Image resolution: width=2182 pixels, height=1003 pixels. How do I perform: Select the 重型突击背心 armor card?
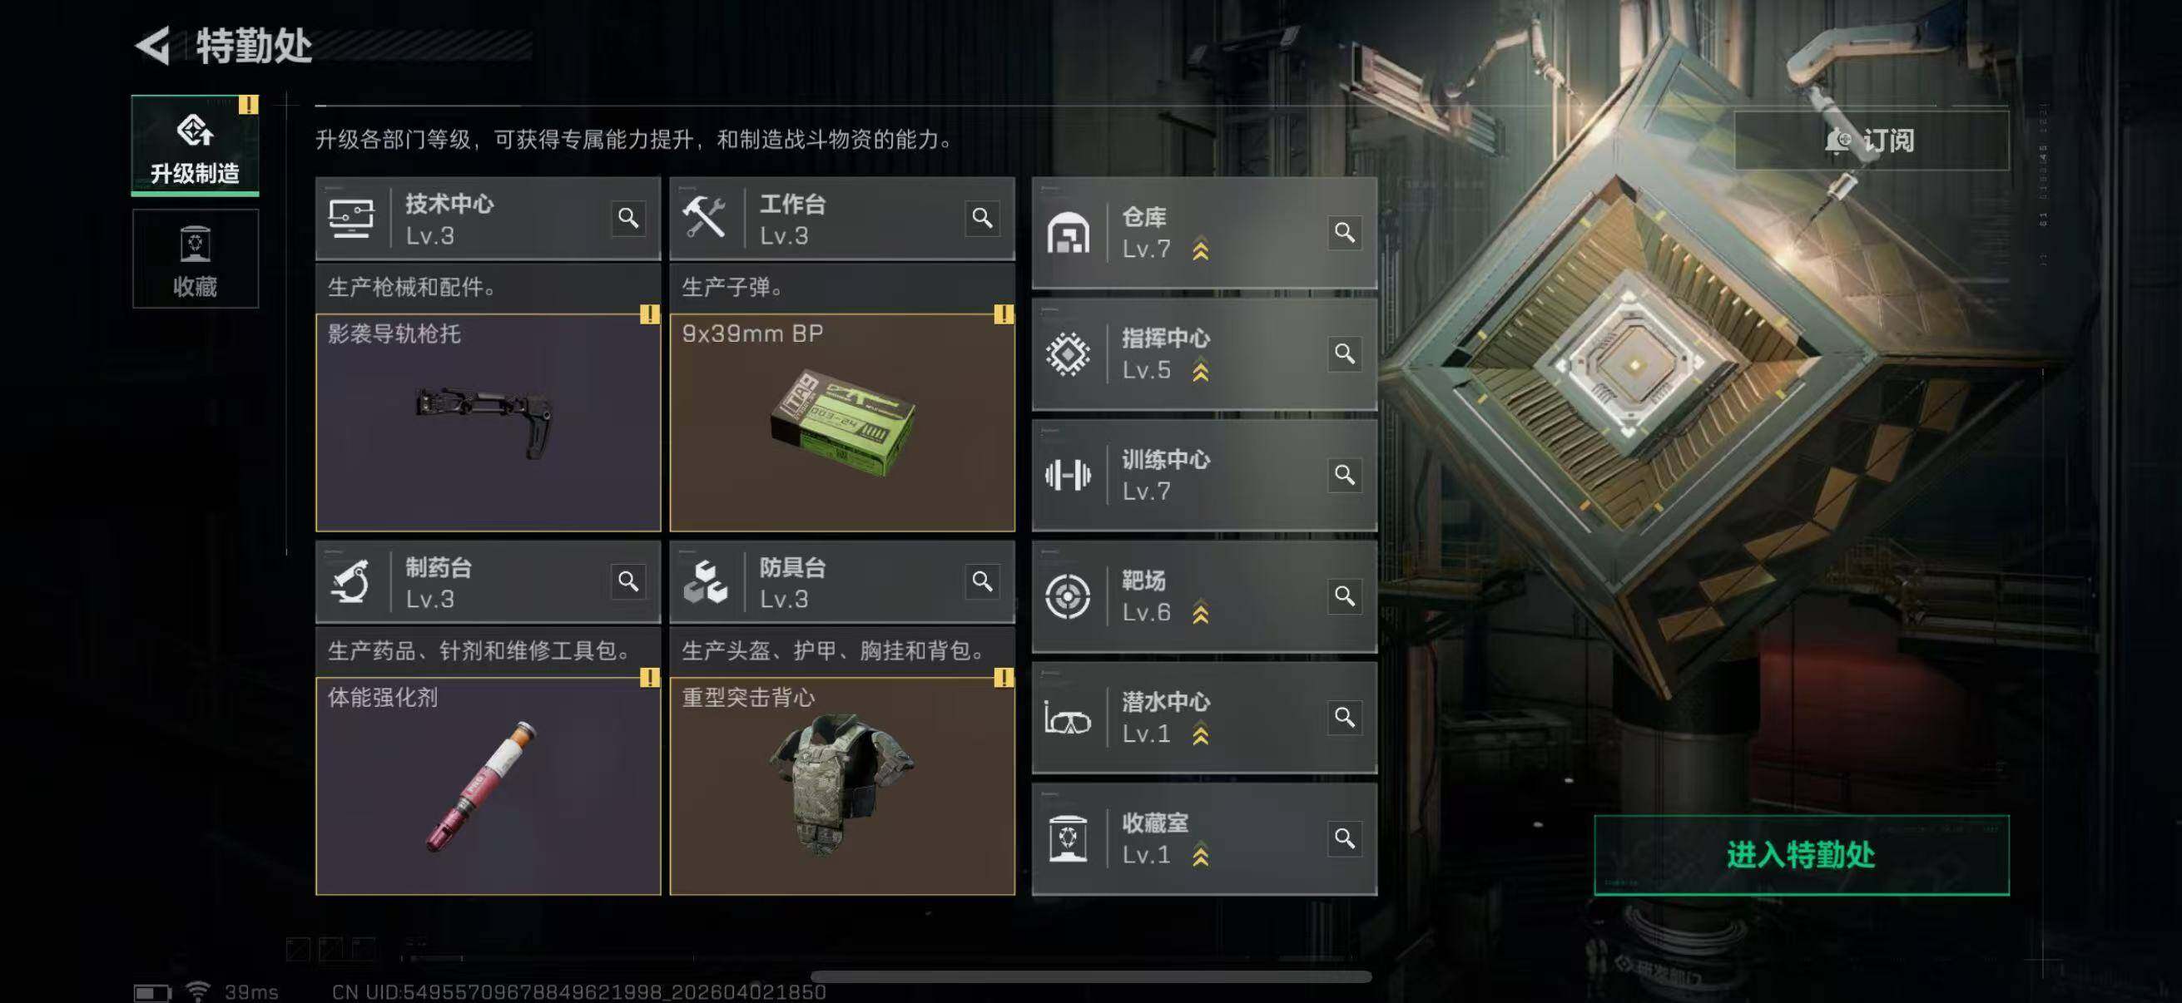(x=842, y=785)
